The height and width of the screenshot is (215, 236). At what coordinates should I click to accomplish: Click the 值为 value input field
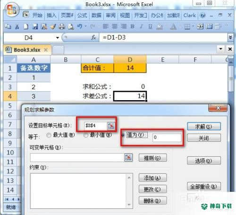tap(167, 138)
